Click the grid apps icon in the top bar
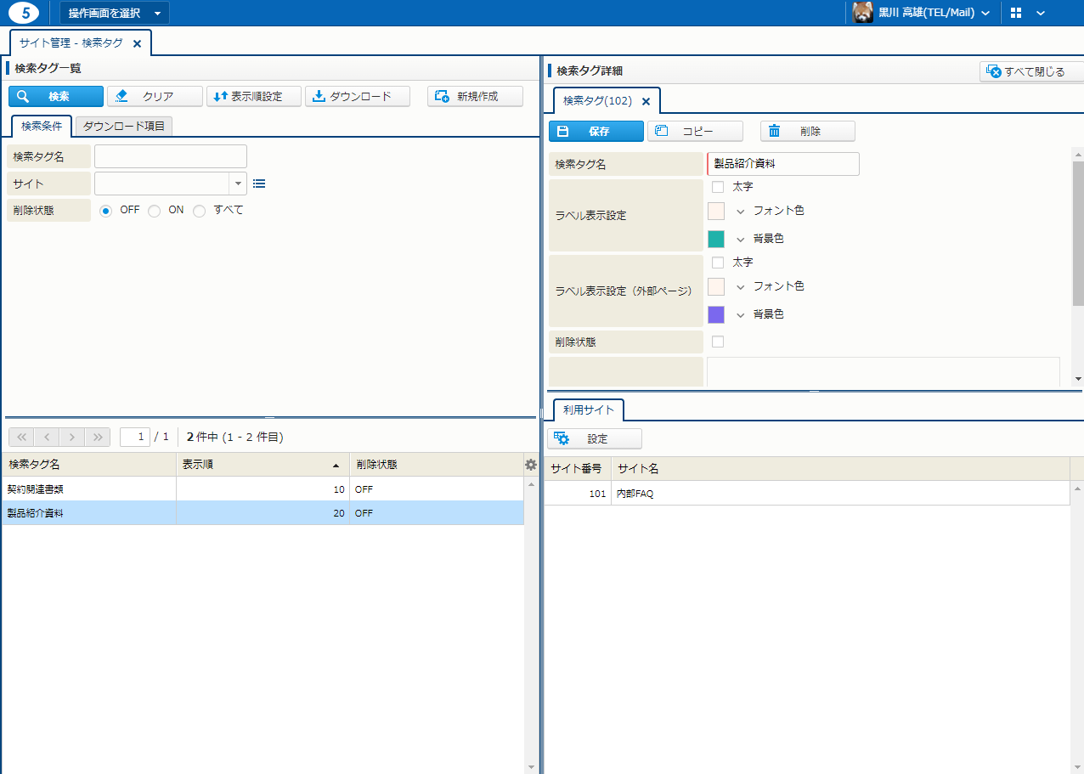The image size is (1084, 774). (1016, 13)
